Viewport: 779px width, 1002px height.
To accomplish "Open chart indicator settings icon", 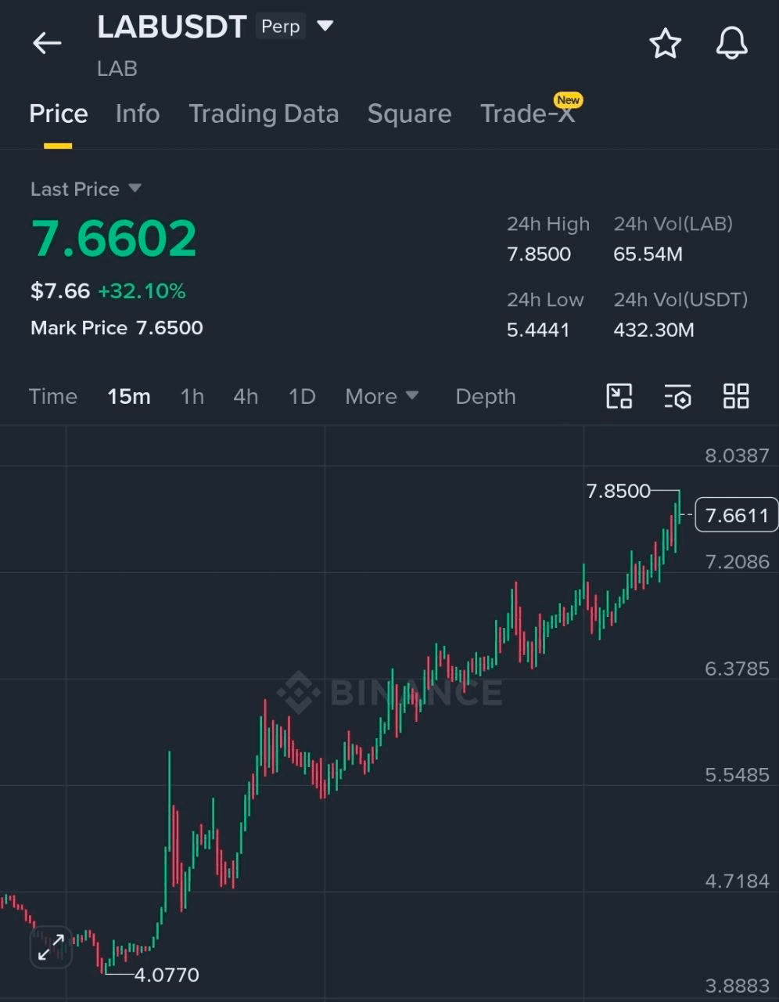I will point(677,397).
